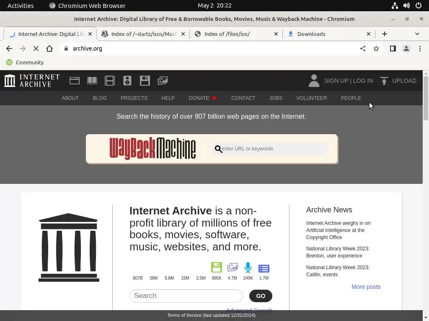Click the large Internet Archive building logo
Screen dimensions: 429x321
click(69, 247)
